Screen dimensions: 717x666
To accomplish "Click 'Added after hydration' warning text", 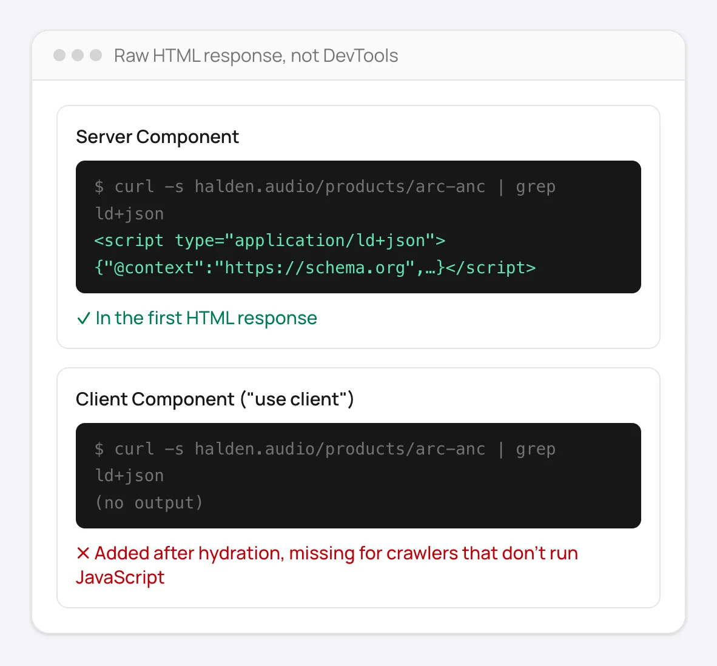I will pos(327,565).
